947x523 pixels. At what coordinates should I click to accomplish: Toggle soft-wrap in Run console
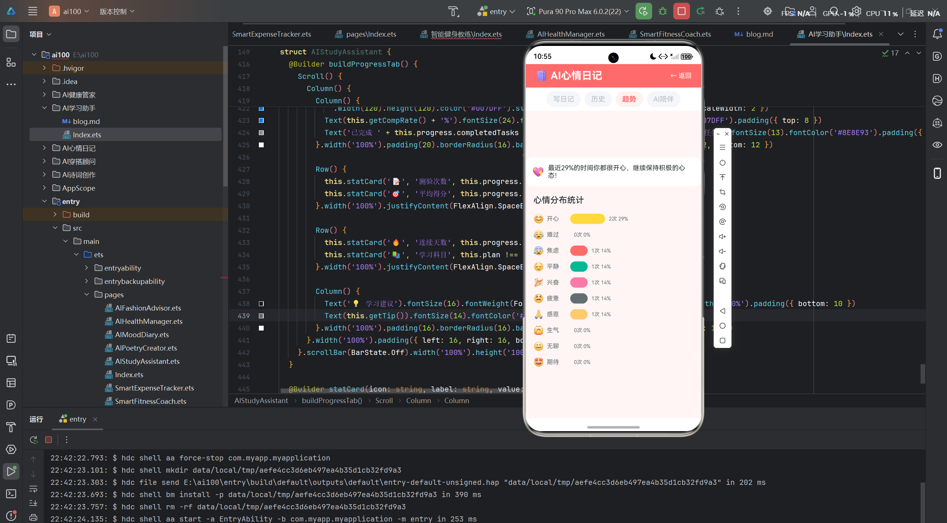33,489
